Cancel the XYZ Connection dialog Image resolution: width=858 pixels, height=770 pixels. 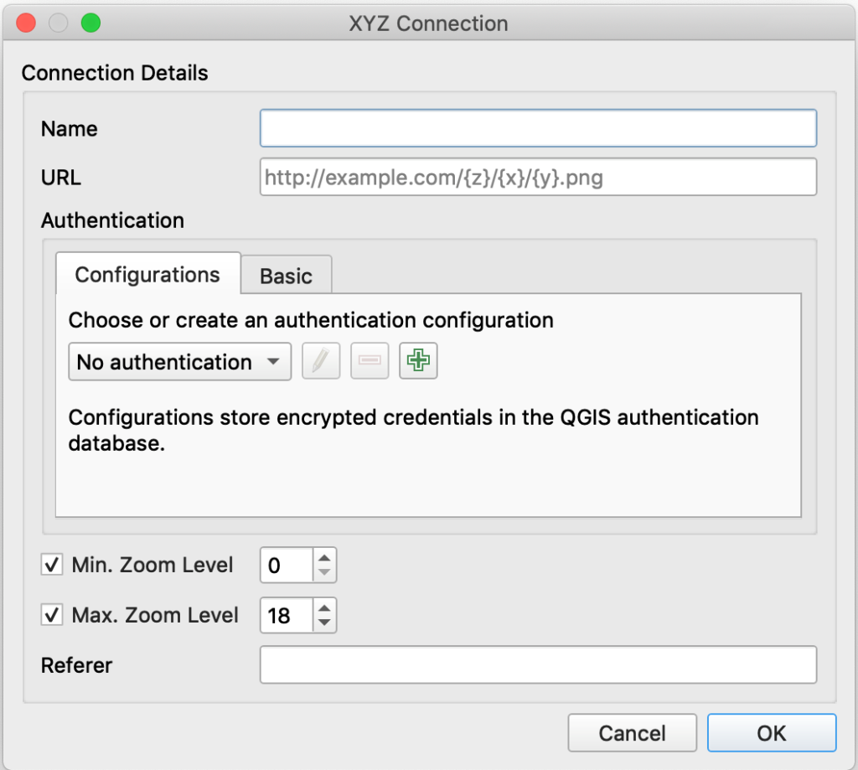(632, 733)
